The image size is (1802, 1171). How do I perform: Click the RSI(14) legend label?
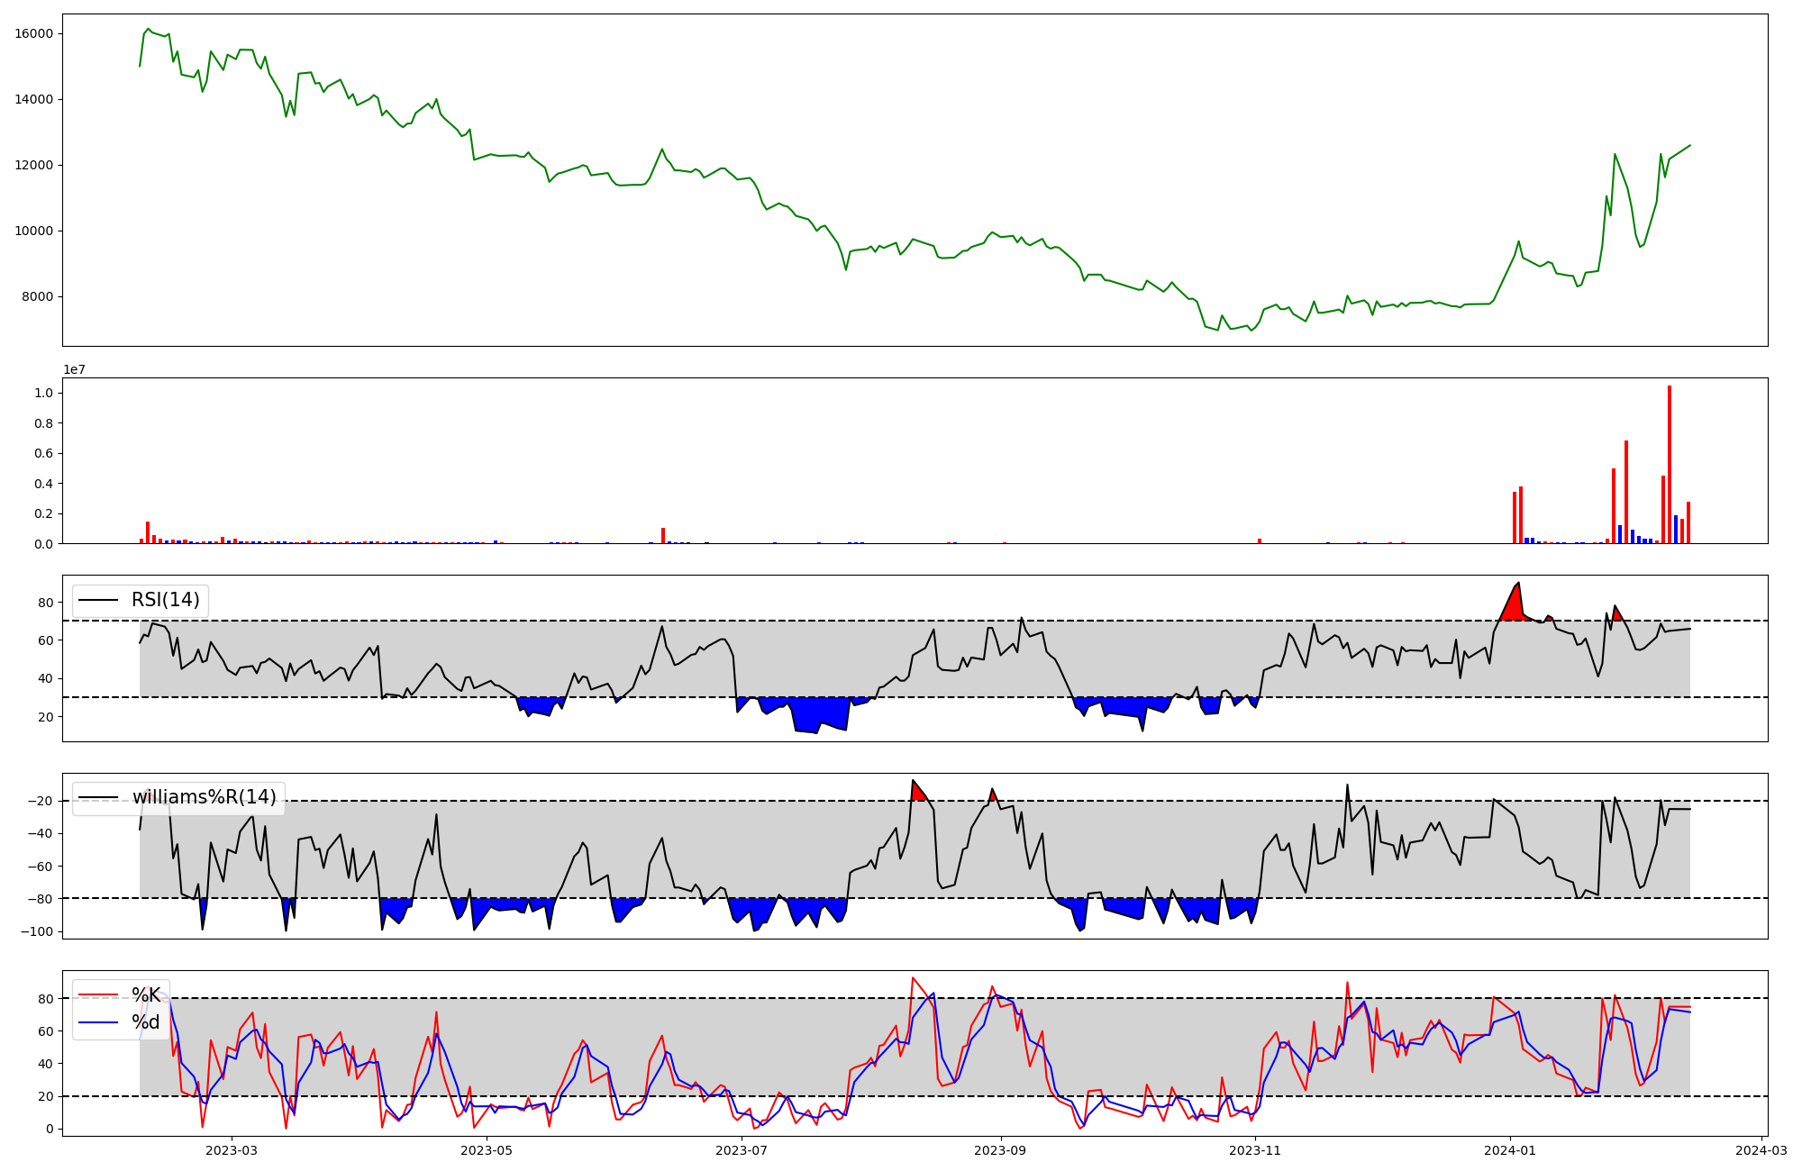point(166,600)
